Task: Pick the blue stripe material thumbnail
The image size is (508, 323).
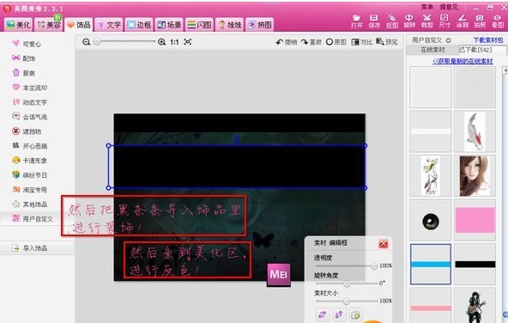Action: coord(430,265)
